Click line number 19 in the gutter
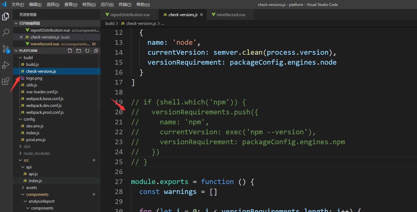The image size is (417, 212). (119, 102)
